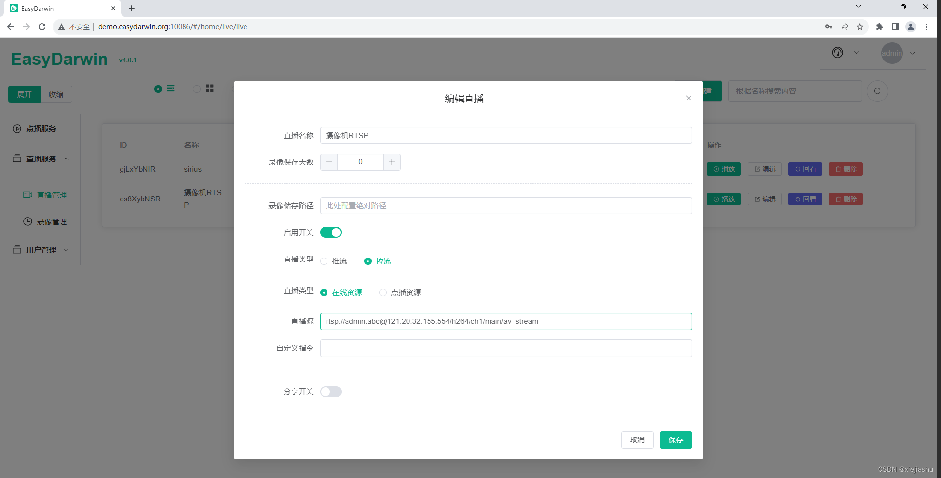The width and height of the screenshot is (941, 478).
Task: Click the 录像储存路径 input field
Action: 506,205
